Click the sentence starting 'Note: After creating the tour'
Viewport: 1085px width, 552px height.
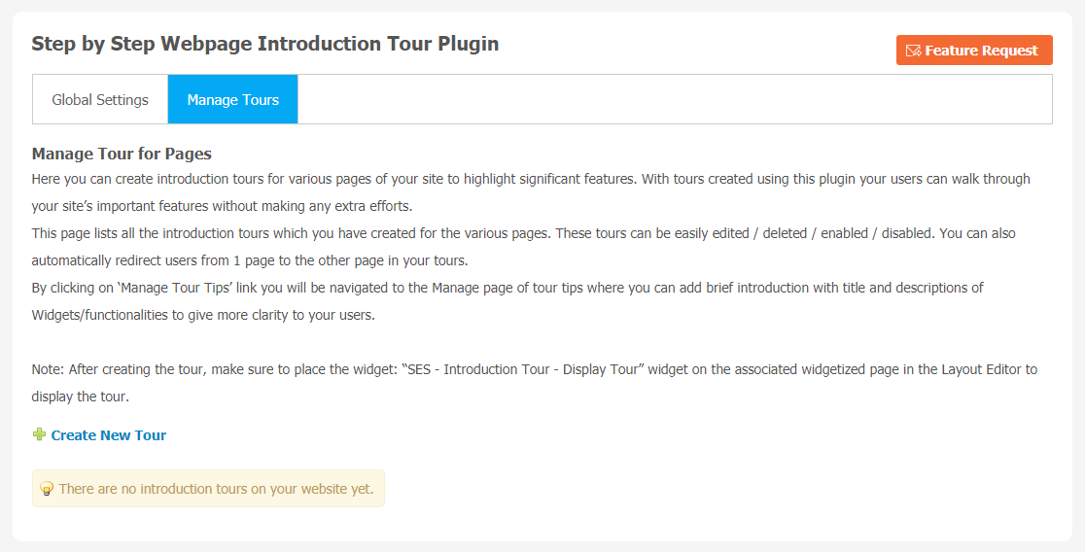pyautogui.click(x=534, y=383)
